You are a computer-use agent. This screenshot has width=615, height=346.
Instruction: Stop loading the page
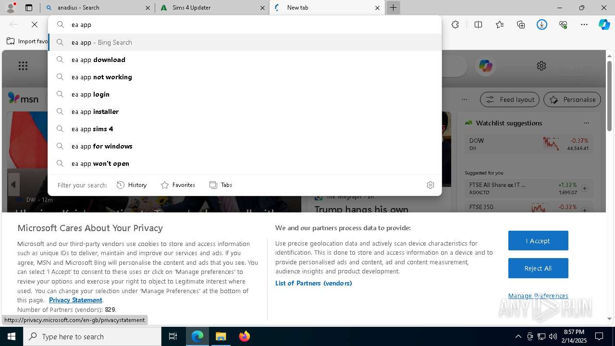pyautogui.click(x=35, y=25)
